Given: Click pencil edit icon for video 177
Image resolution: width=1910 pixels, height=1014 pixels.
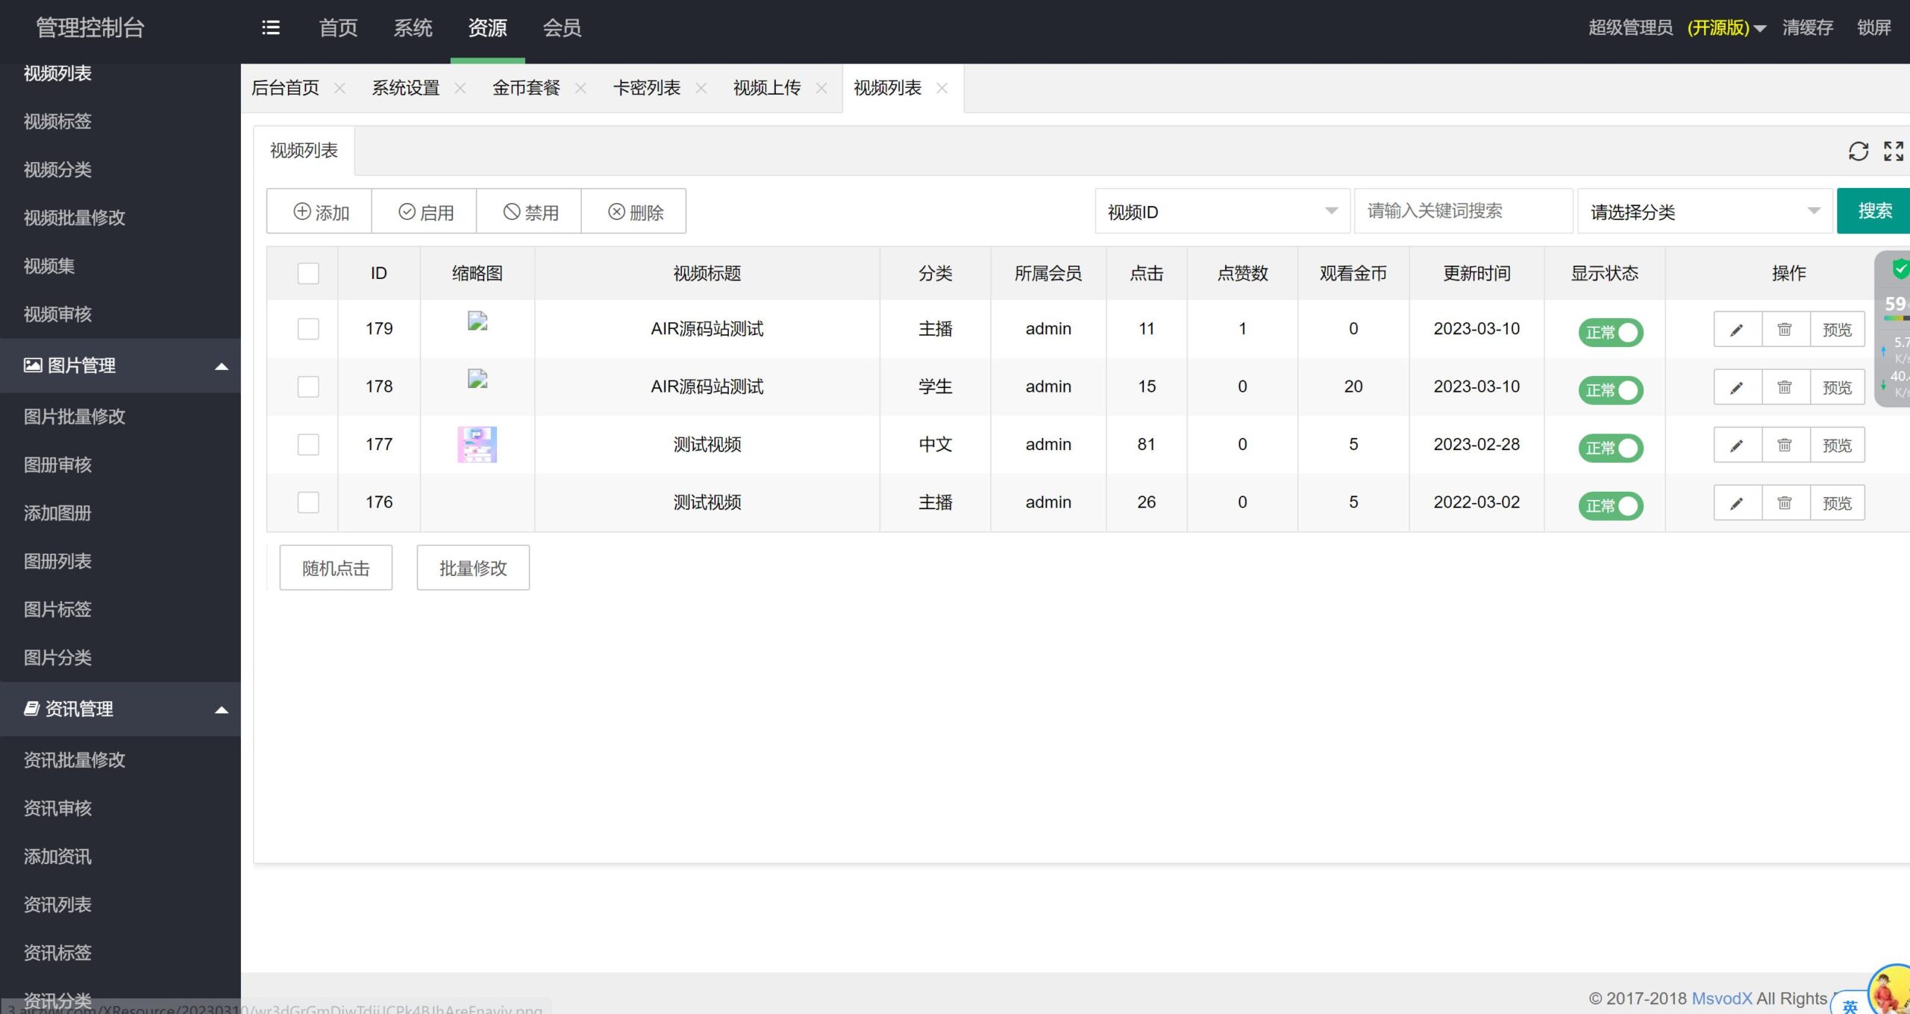Looking at the screenshot, I should (1737, 445).
